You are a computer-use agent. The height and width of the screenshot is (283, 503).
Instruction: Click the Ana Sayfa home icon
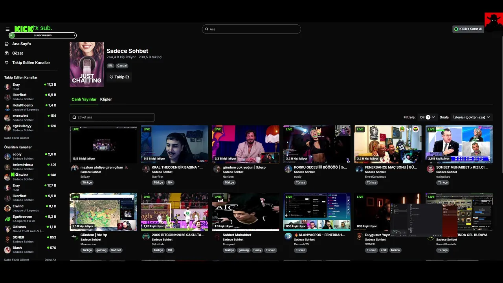click(7, 44)
